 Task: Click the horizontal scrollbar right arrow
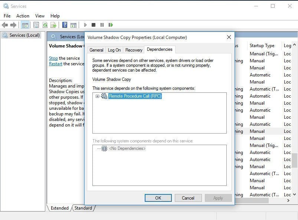coord(288,200)
